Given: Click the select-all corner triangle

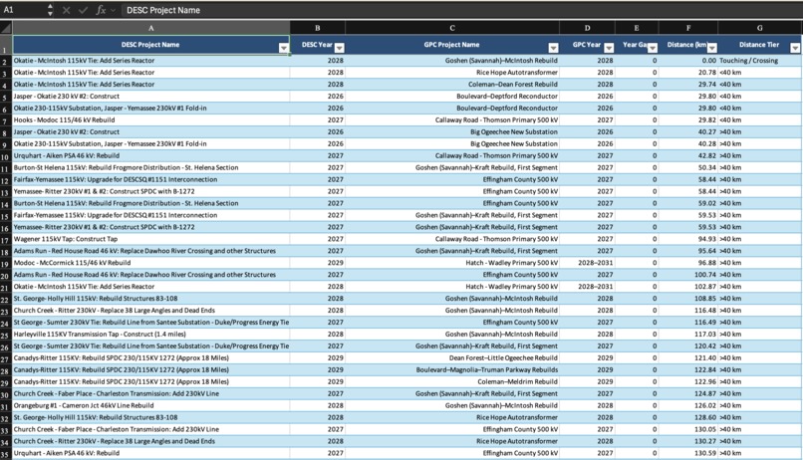Looking at the screenshot, I should click(6, 28).
